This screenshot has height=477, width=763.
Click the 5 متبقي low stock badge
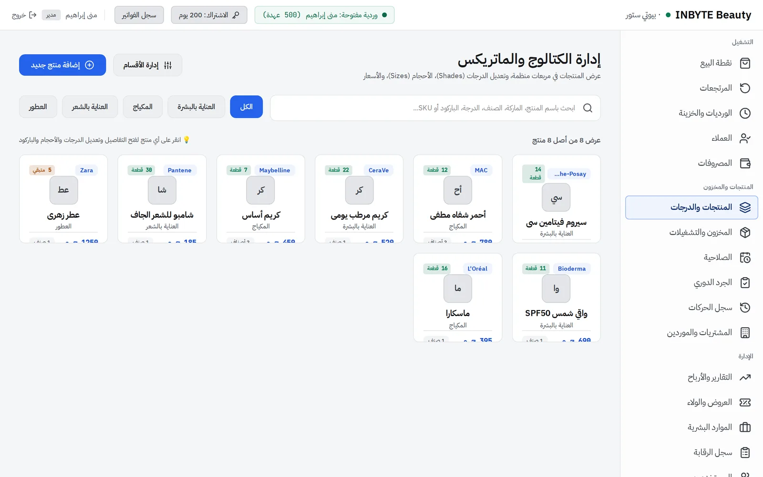[42, 170]
